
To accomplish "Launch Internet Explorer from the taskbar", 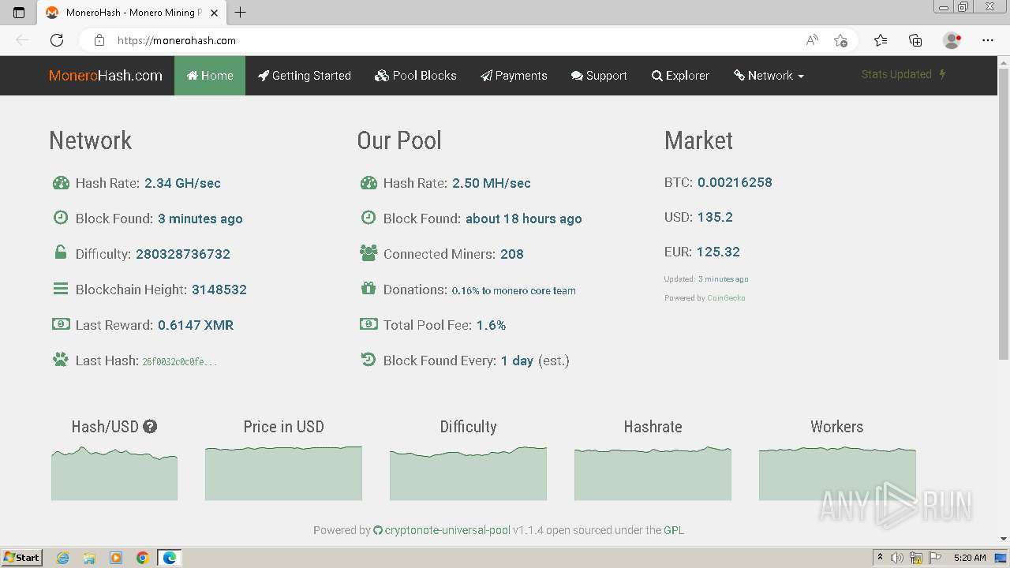I will pyautogui.click(x=63, y=558).
